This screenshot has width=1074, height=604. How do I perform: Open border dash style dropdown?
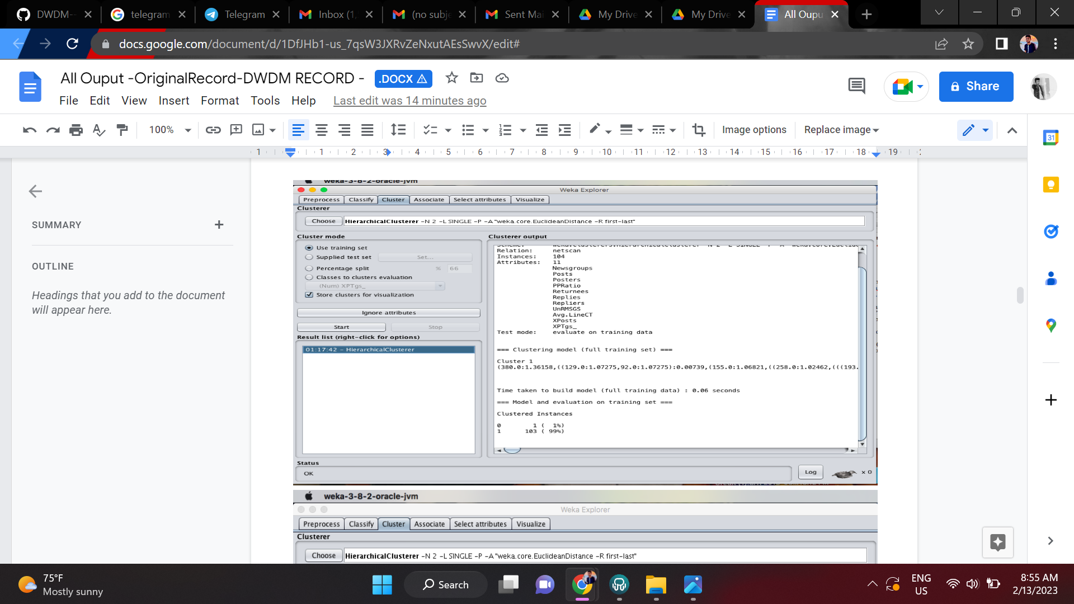[x=665, y=130]
